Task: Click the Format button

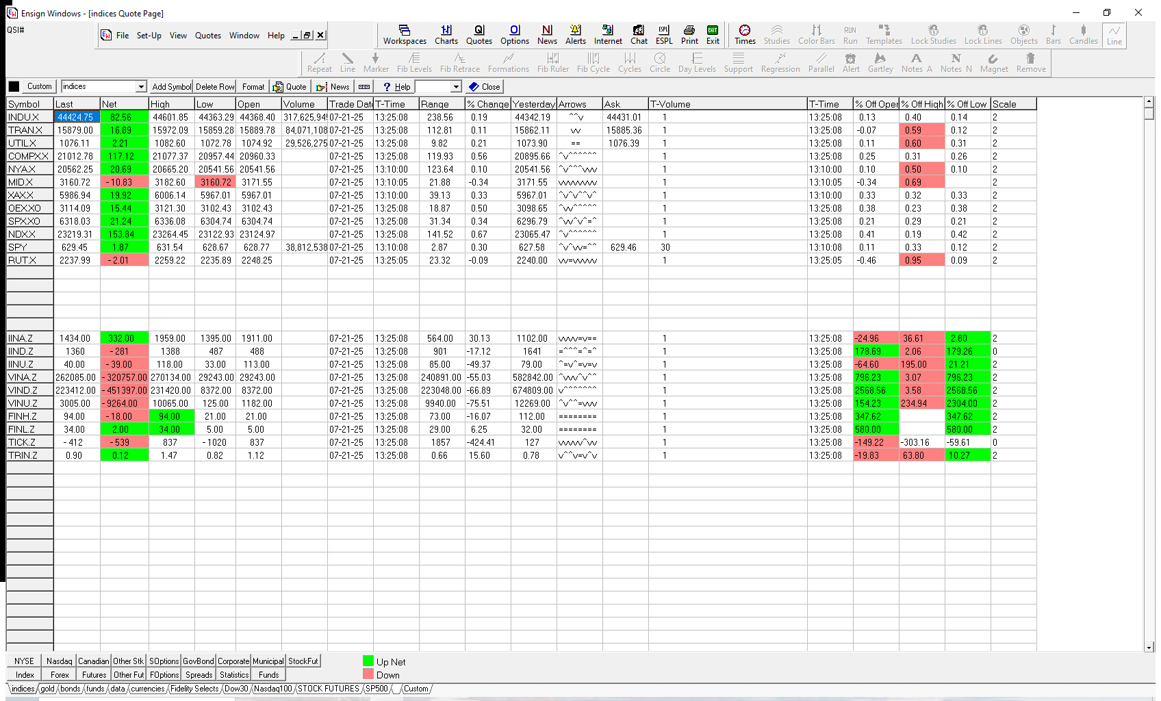Action: tap(253, 87)
